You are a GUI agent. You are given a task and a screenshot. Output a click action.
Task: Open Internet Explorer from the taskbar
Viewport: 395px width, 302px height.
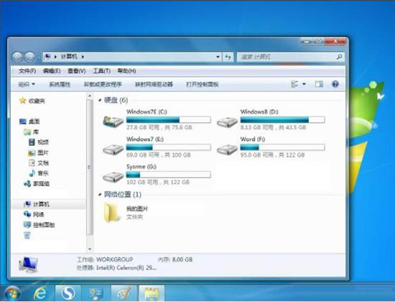pos(40,293)
